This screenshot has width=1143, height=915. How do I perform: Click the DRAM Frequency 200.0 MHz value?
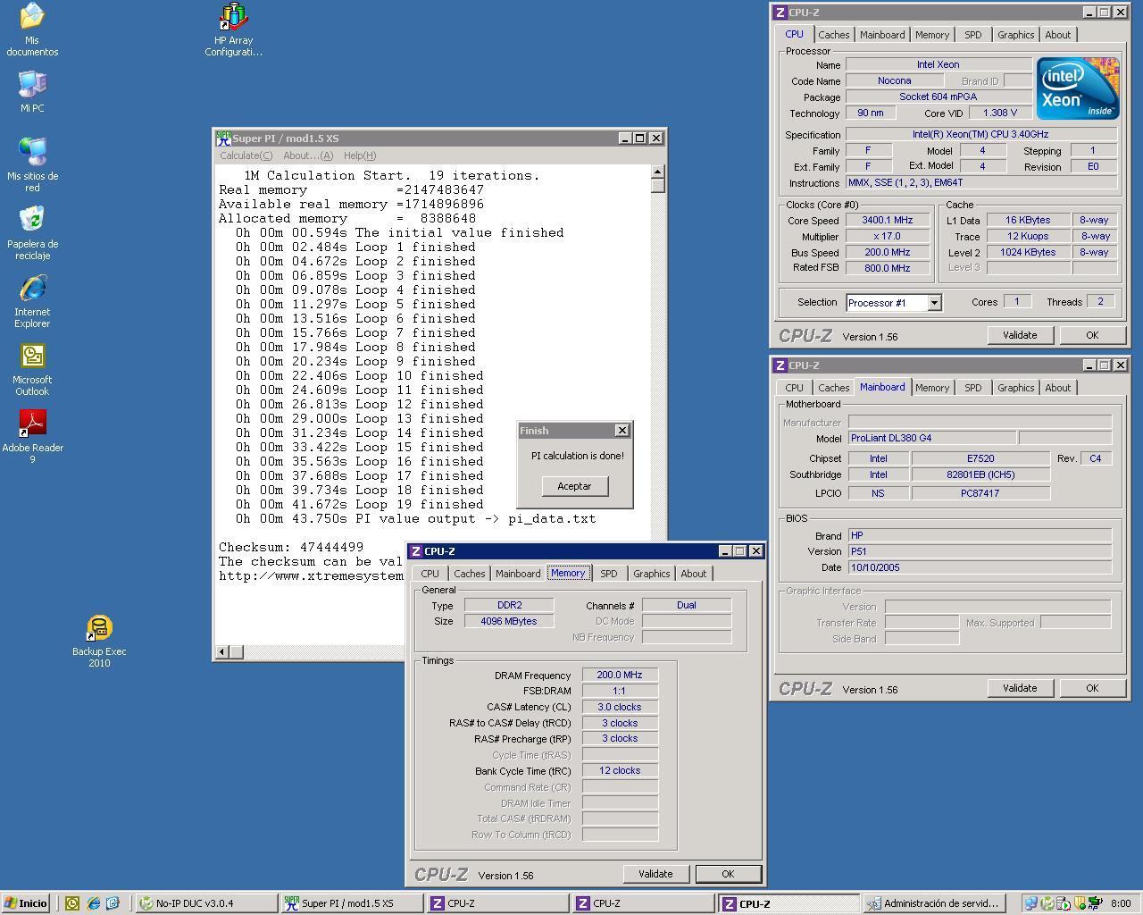(620, 675)
